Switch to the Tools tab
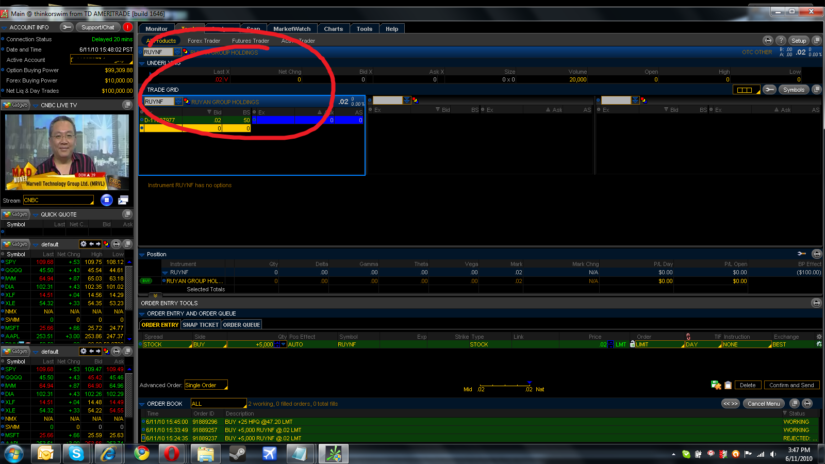The image size is (825, 464). click(365, 29)
